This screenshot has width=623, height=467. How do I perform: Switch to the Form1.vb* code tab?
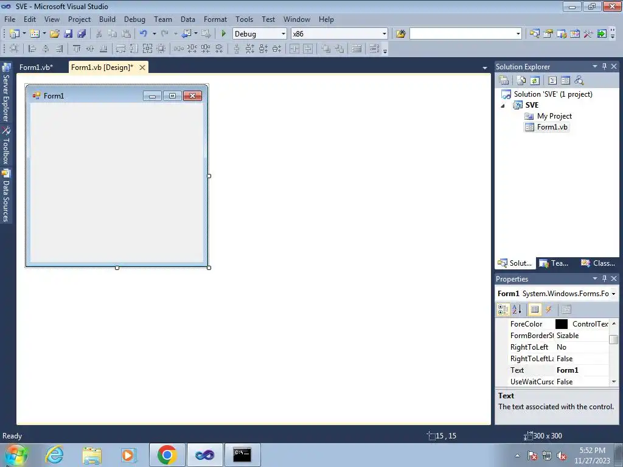click(36, 67)
